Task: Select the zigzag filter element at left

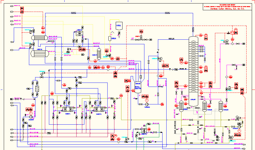Action: [x=37, y=89]
